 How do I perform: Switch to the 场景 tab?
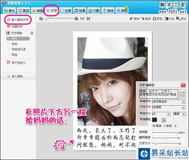coord(80,11)
